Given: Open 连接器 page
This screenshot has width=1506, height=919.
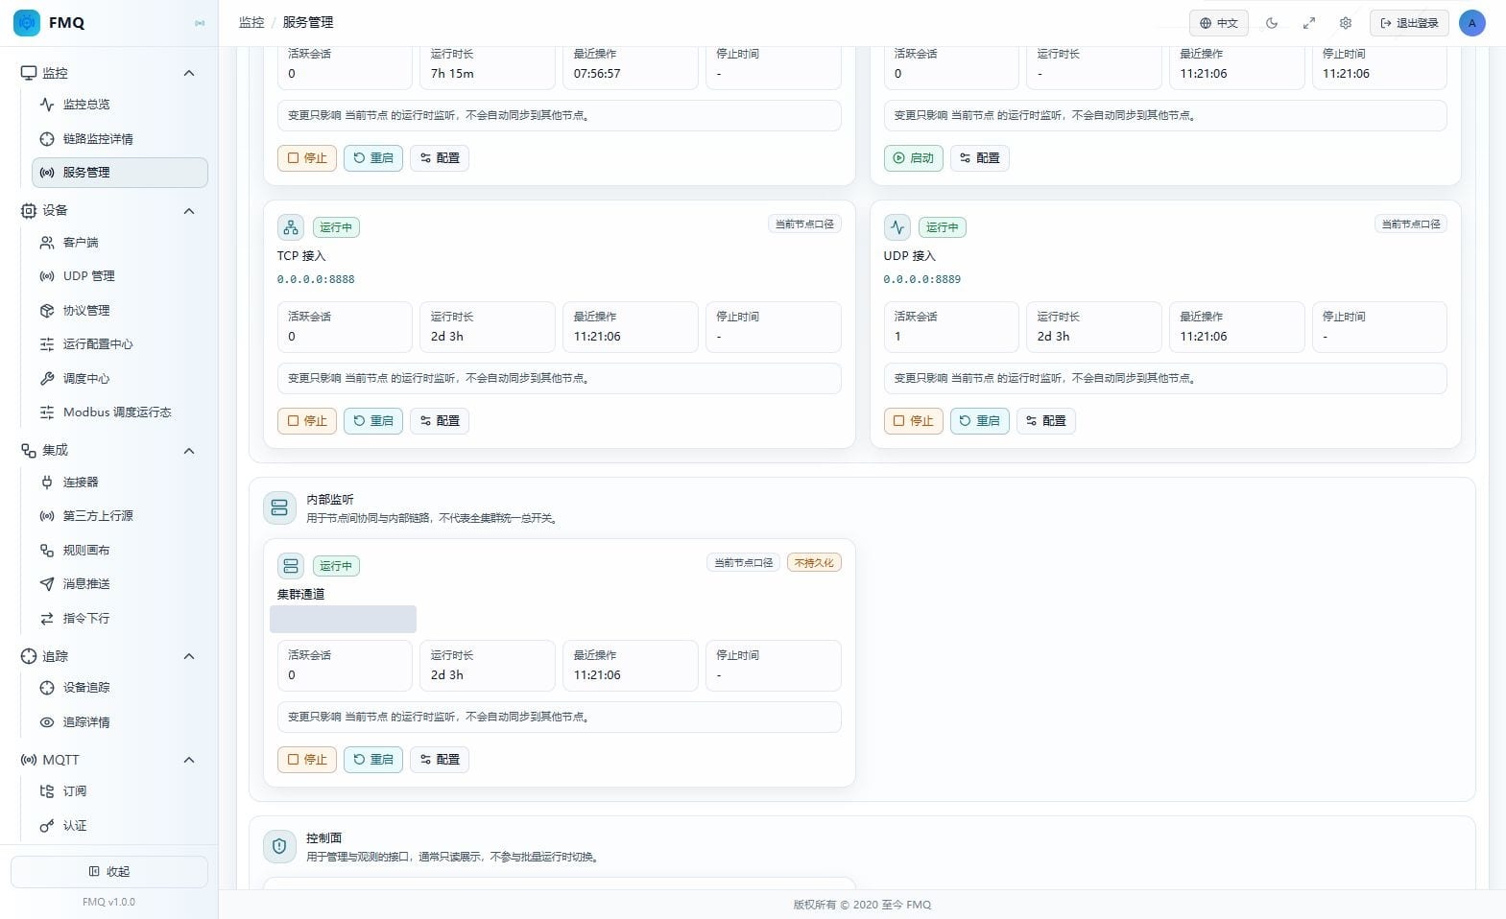Looking at the screenshot, I should tap(120, 483).
